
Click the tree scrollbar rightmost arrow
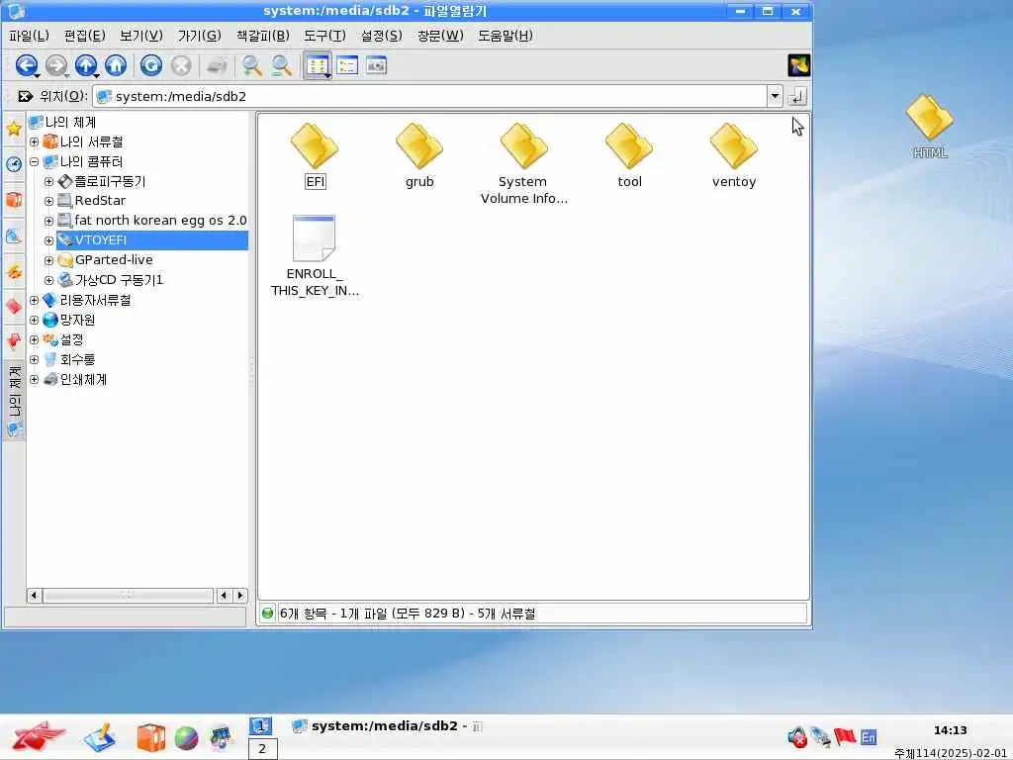tap(240, 595)
